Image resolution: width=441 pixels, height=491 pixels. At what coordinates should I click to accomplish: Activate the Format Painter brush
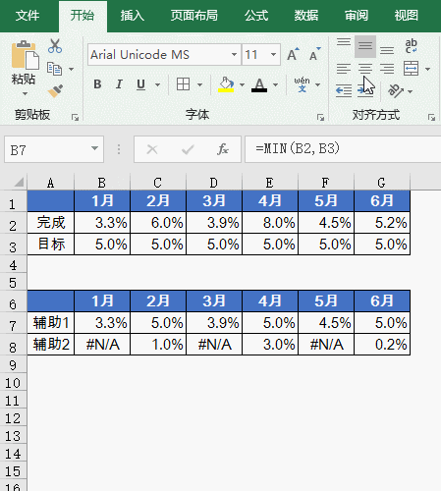55,91
